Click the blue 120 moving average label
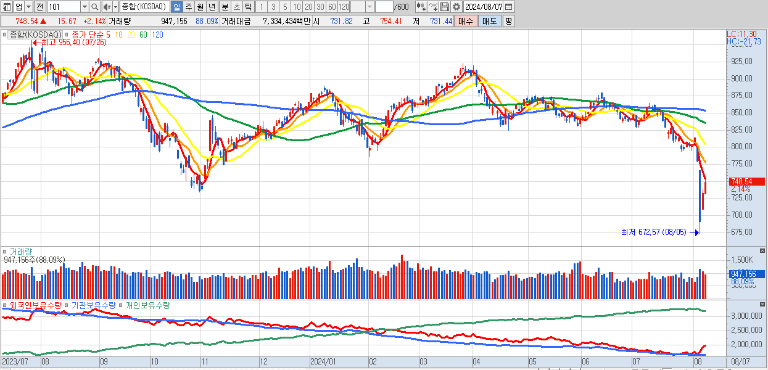This screenshot has height=370, width=768. [157, 35]
